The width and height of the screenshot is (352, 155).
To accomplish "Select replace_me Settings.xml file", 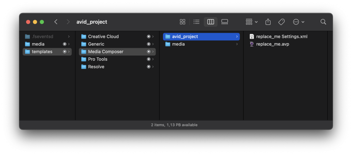I will tap(282, 37).
